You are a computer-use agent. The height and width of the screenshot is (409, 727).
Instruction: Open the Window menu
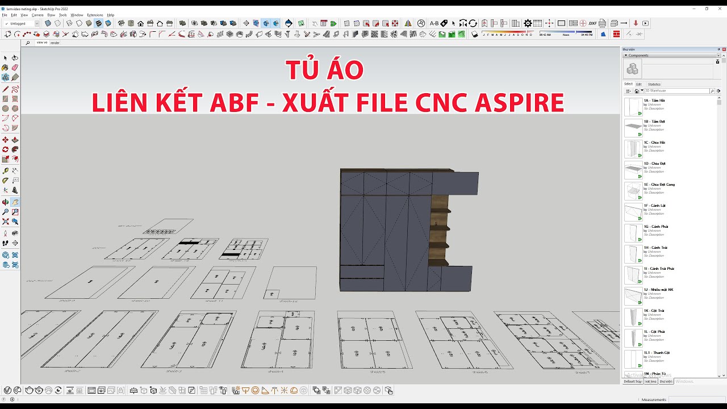pos(77,15)
